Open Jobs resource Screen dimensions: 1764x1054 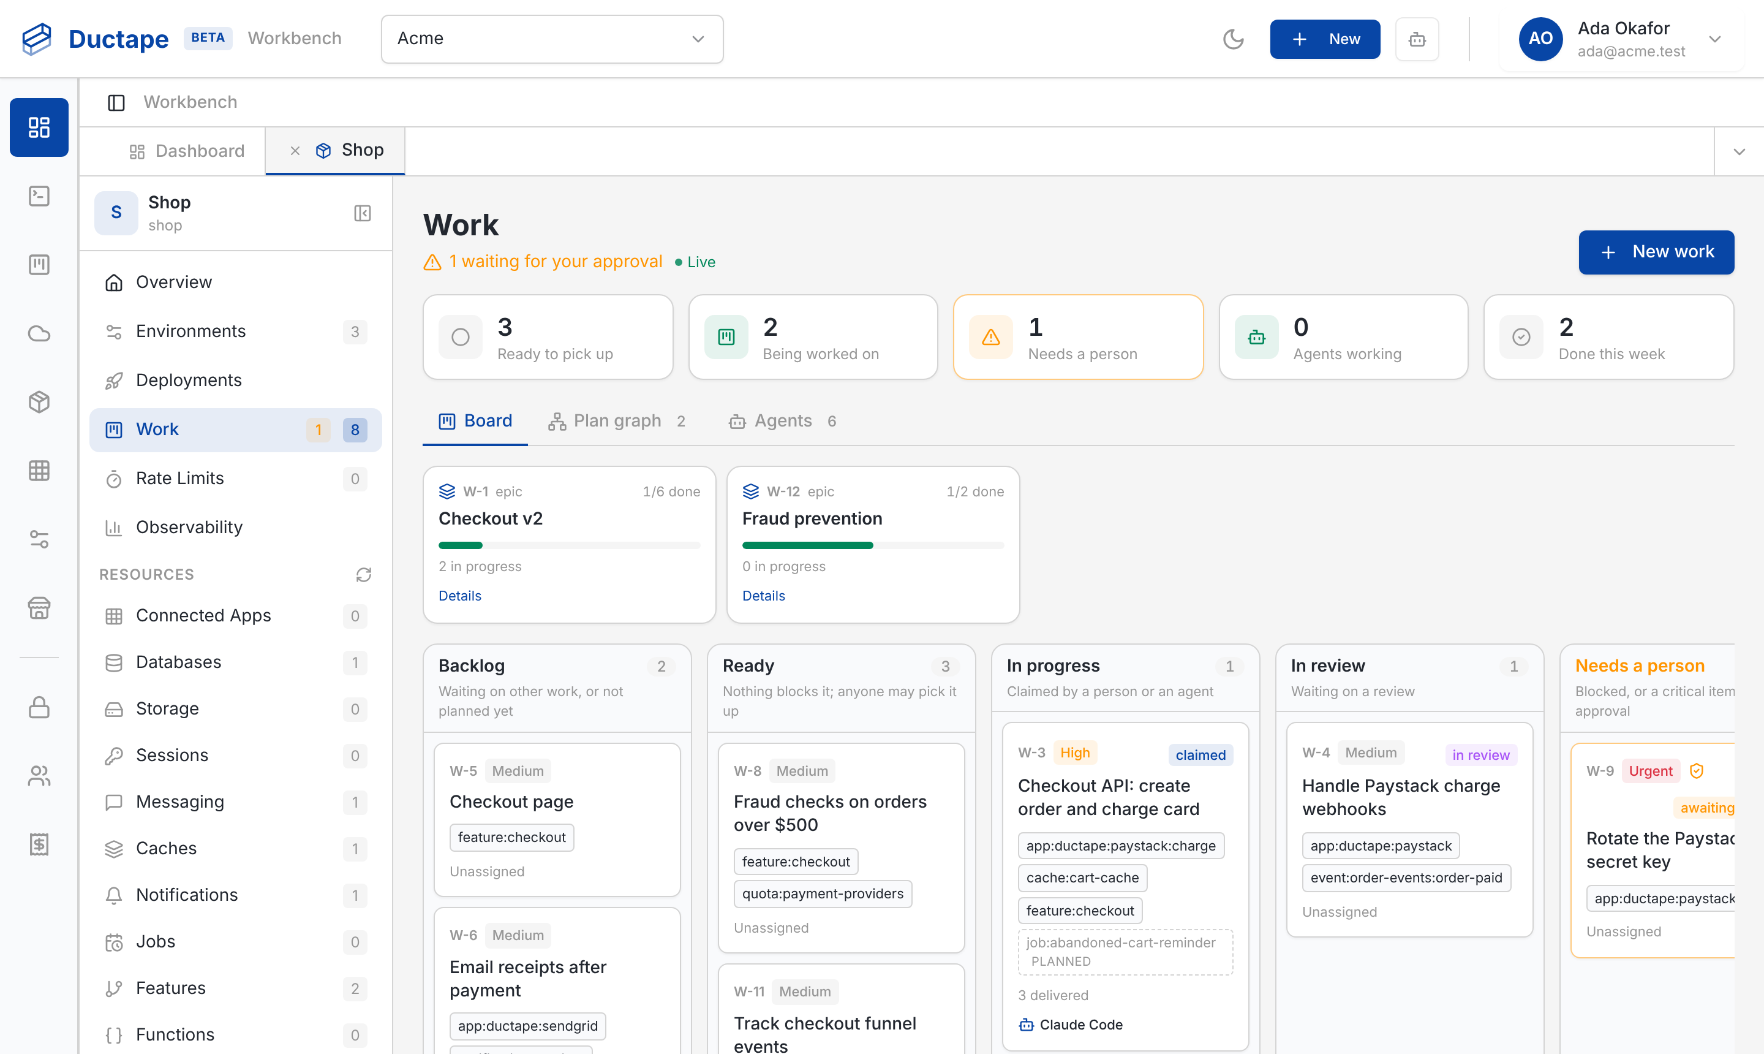pyautogui.click(x=236, y=942)
